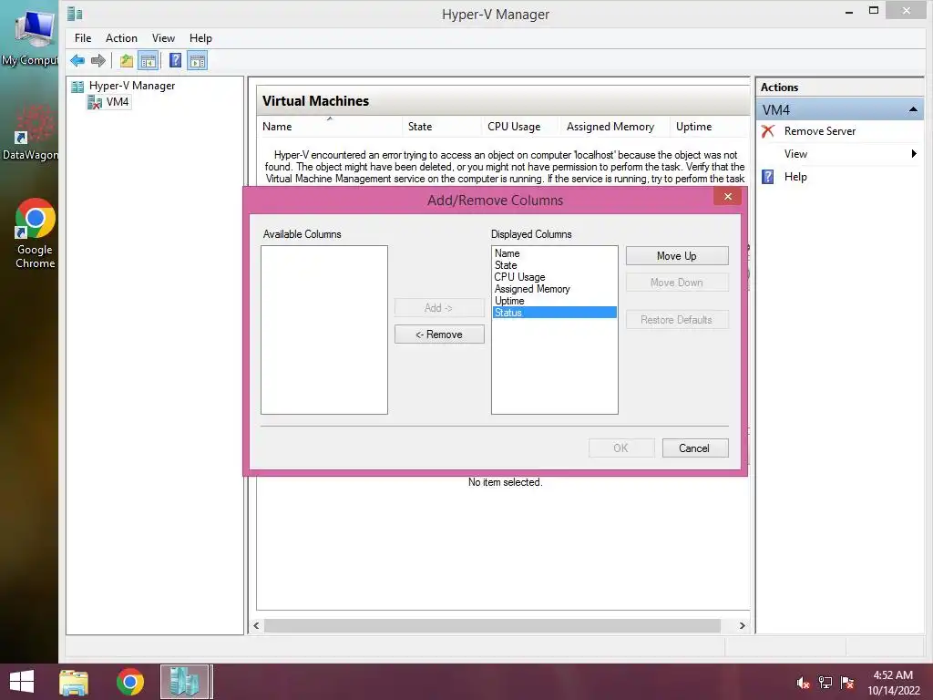Click the horizontal scrollbar left arrow
This screenshot has height=700, width=933.
256,625
